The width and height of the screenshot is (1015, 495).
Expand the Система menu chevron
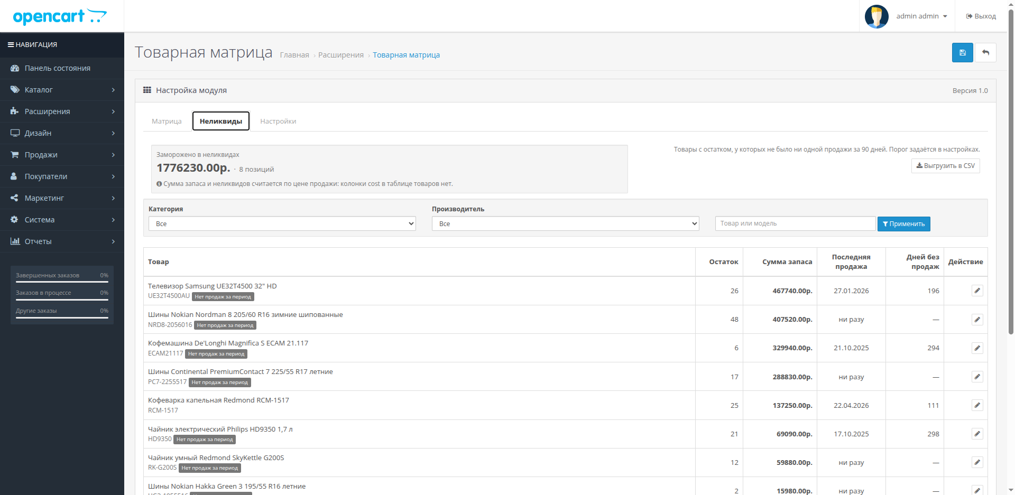[113, 220]
